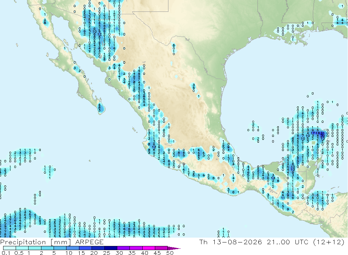Click the 25–30 mm legend color swatch
348x255 pixels.
[111, 248]
